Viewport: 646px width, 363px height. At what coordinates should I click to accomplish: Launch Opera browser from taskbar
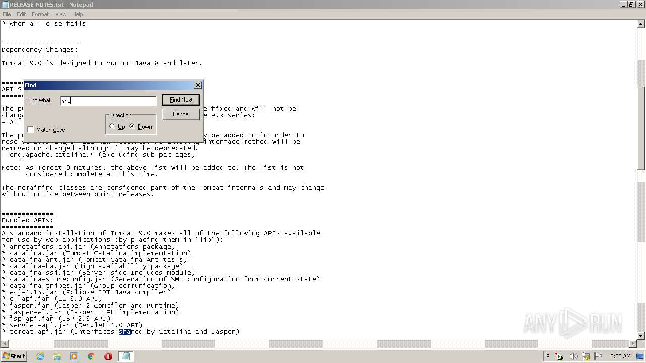tap(108, 356)
